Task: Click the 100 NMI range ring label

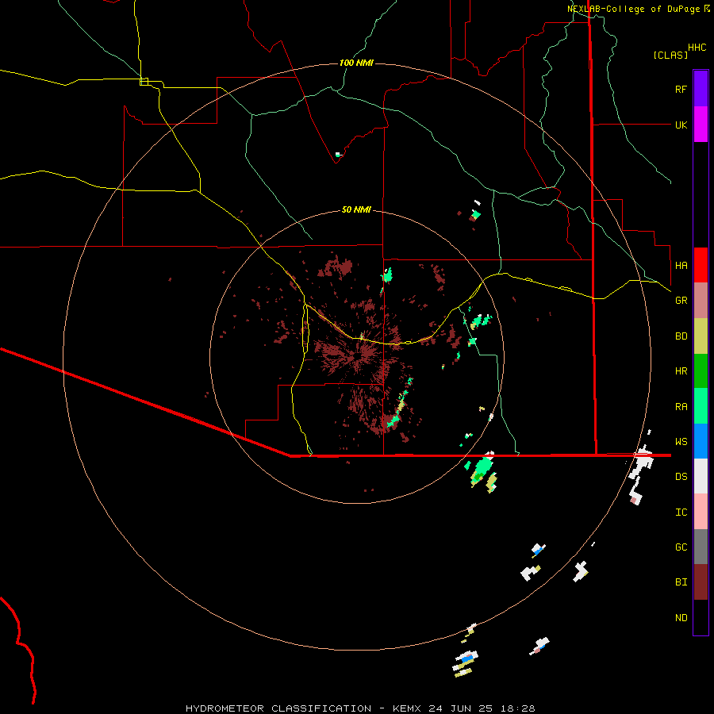Action: tap(356, 63)
